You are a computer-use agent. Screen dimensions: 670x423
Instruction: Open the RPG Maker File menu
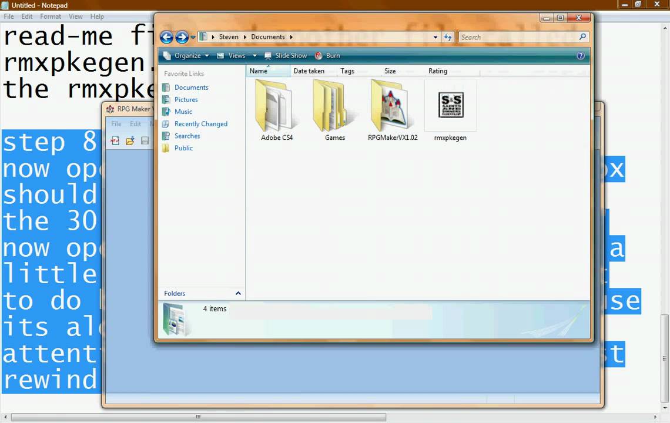click(116, 124)
